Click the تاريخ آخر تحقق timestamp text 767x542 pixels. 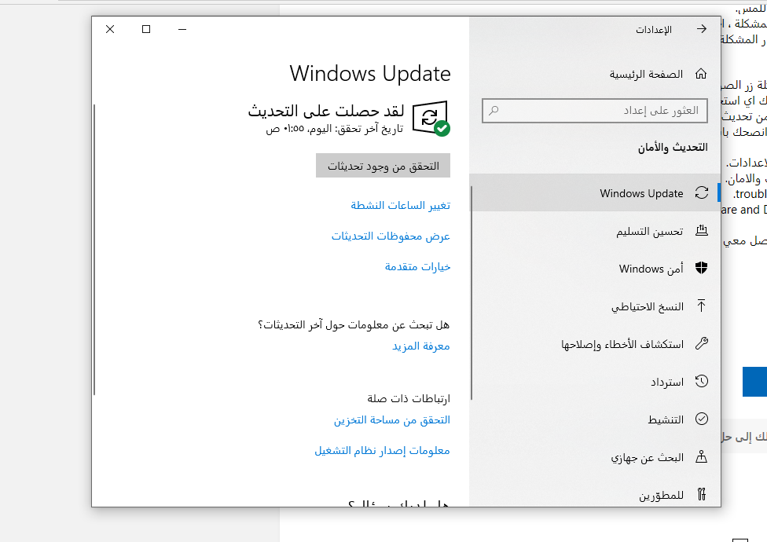point(335,129)
